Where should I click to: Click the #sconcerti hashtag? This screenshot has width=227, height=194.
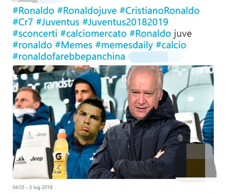[35, 34]
